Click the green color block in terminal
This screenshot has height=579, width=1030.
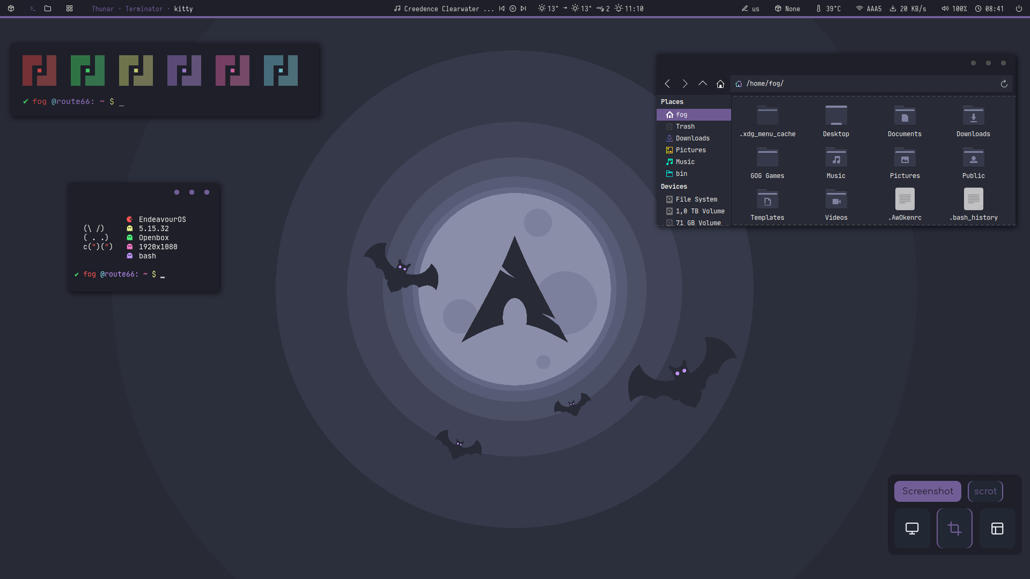(87, 70)
